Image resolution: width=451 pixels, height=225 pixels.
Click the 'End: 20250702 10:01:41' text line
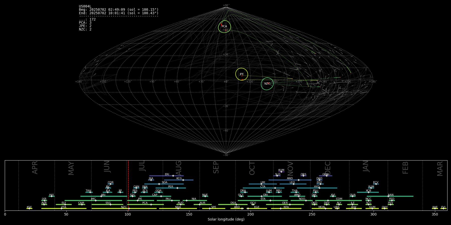[119, 13]
